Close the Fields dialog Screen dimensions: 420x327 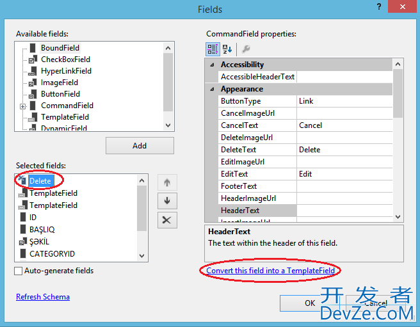pyautogui.click(x=403, y=6)
